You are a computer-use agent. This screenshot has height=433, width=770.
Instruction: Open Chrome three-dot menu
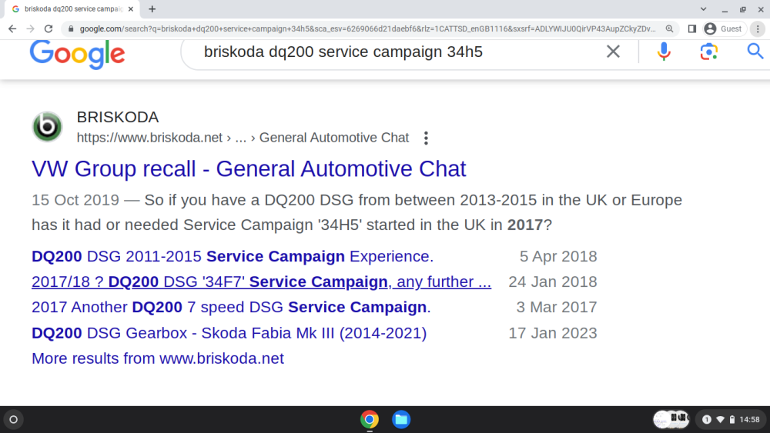pyautogui.click(x=758, y=29)
